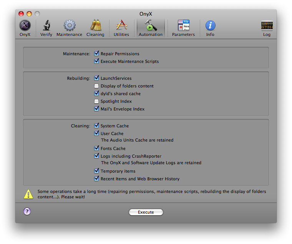Open help with the question mark button
Screen dimensions: 292x244
[x=27, y=211]
